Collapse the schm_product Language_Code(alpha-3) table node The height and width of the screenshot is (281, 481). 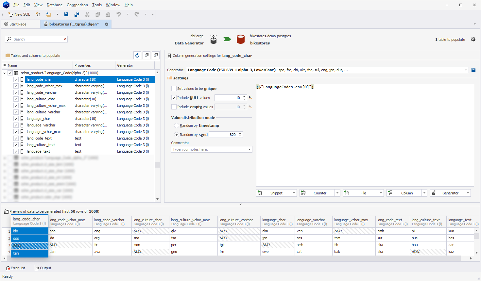(5, 73)
